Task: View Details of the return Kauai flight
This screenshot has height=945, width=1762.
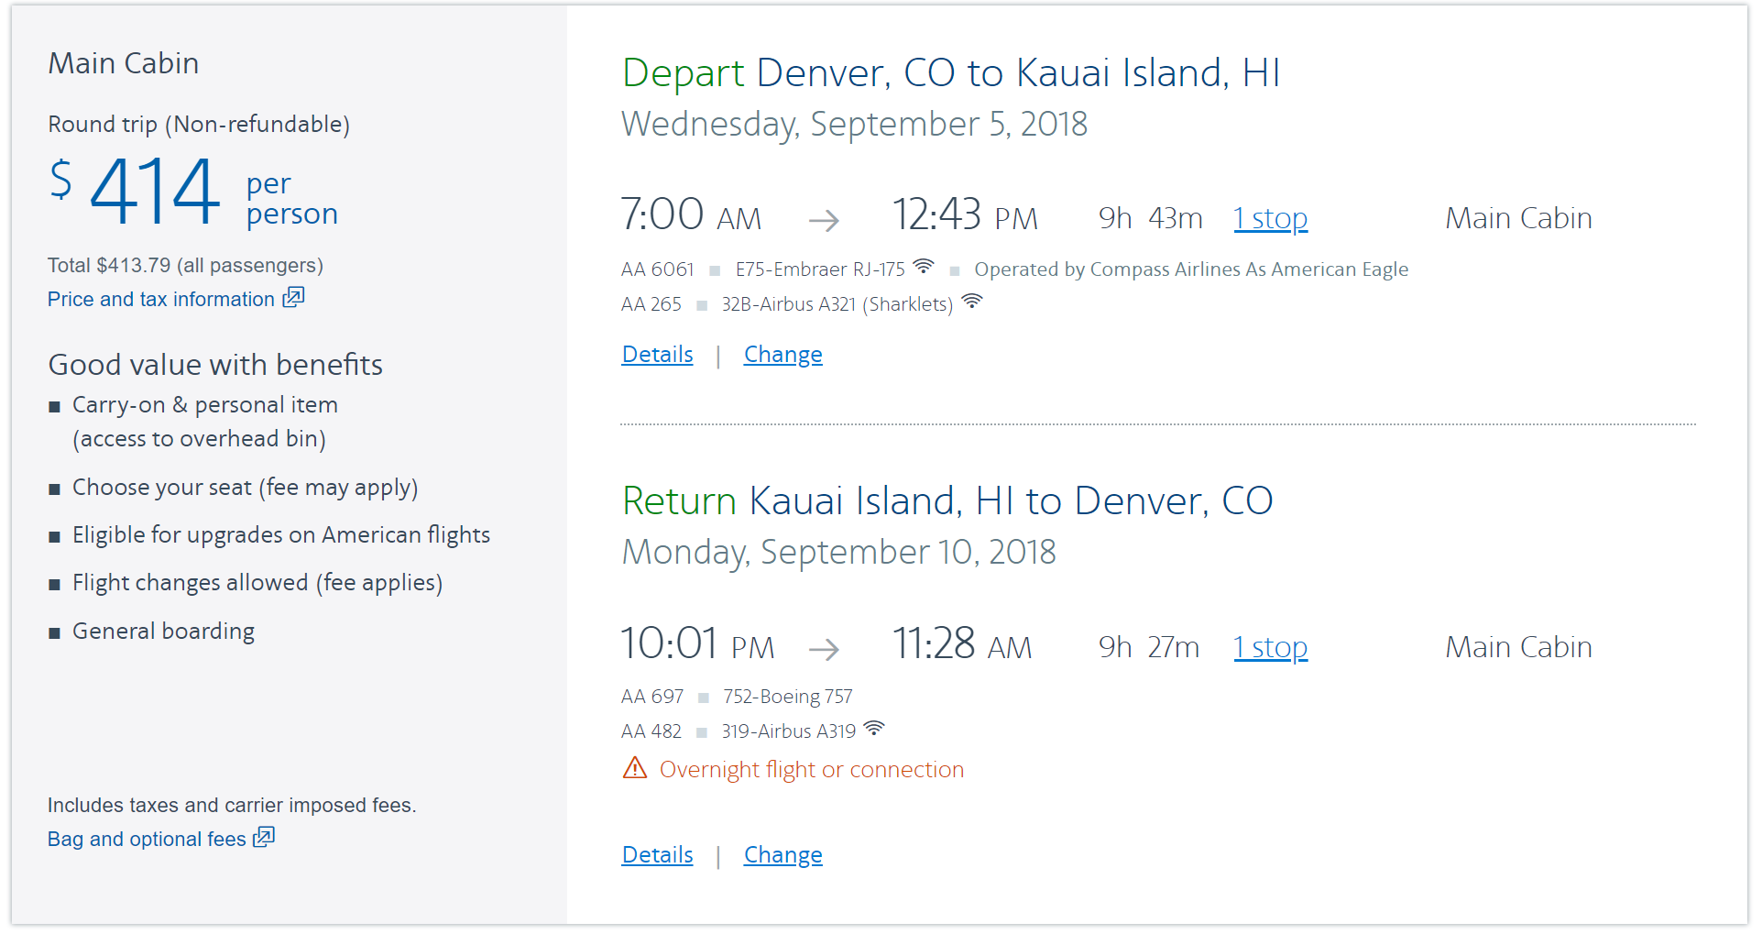Action: point(657,855)
